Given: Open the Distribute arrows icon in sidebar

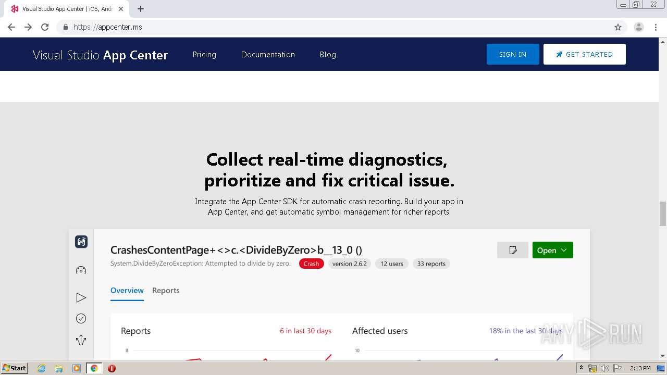Looking at the screenshot, I should [81, 340].
